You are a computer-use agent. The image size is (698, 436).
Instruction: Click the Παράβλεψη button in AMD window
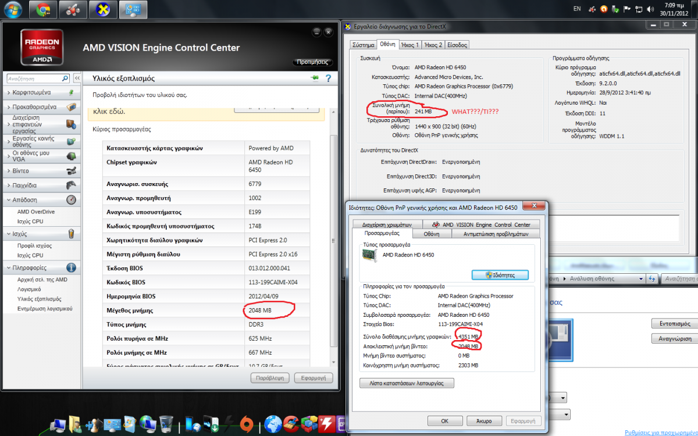(x=270, y=378)
